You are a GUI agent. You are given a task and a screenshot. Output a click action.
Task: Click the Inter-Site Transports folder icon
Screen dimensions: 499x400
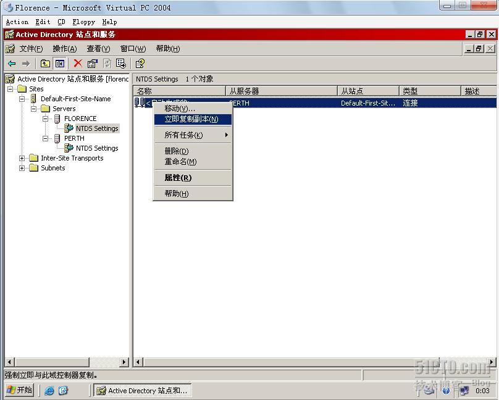[x=34, y=158]
